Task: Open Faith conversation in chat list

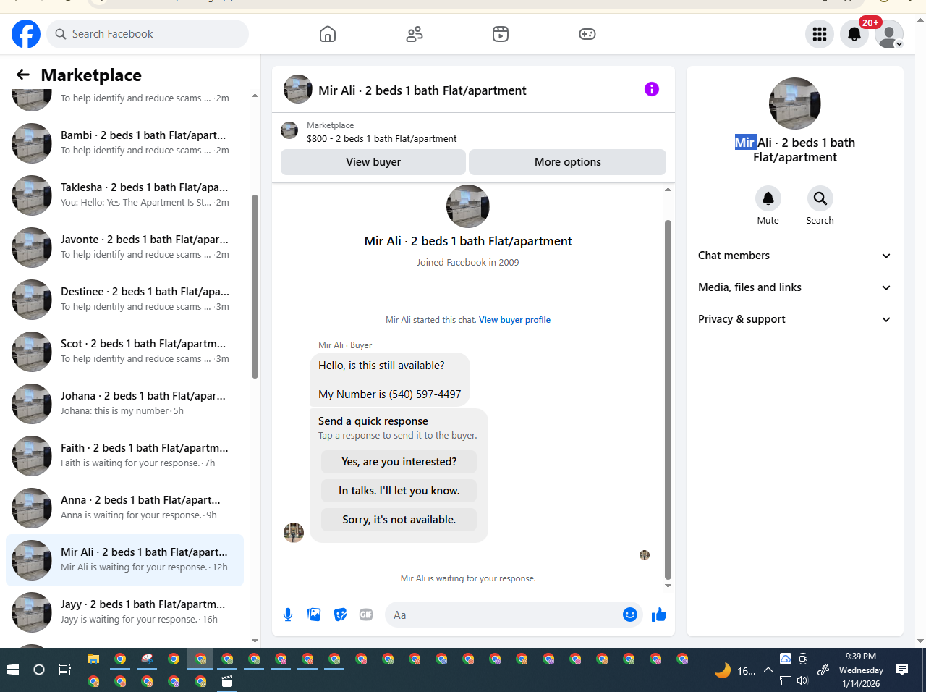Action: pos(124,456)
